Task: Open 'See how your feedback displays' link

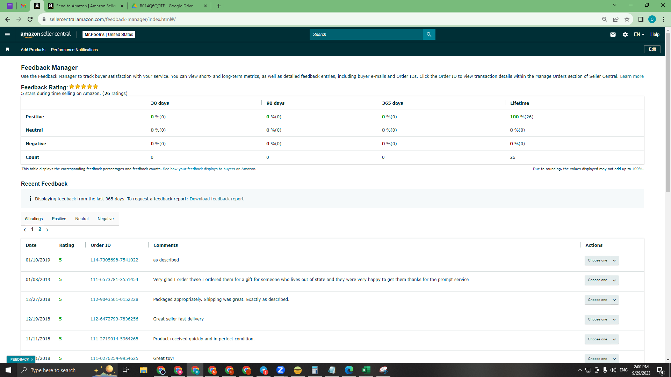Action: (x=209, y=169)
